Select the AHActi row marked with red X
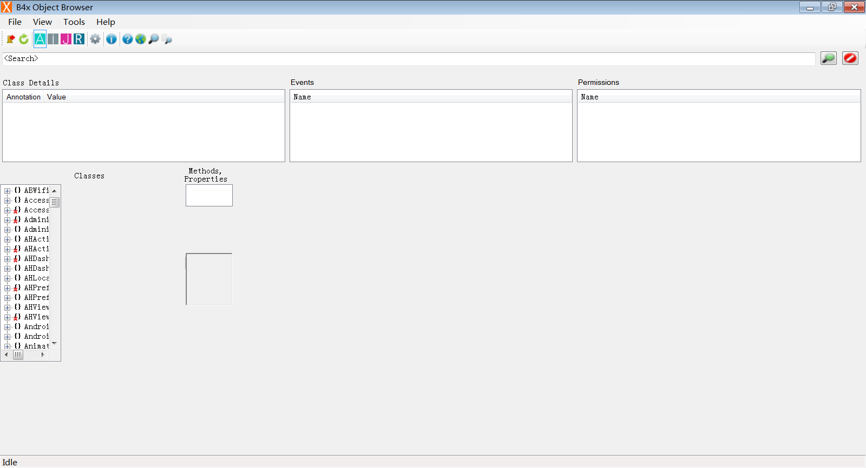 coord(36,249)
